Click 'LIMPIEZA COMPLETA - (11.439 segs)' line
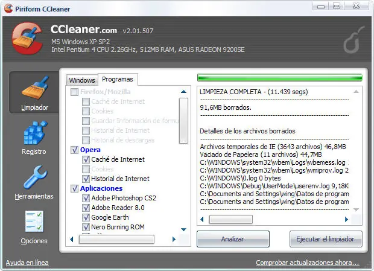This screenshot has width=374, height=271. click(x=254, y=92)
